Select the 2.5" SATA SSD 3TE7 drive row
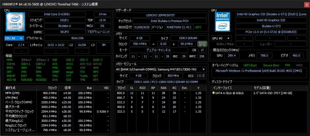This screenshot has height=136, width=310. coord(272,93)
